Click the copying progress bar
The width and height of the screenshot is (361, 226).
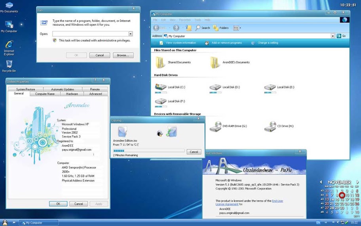point(149,151)
